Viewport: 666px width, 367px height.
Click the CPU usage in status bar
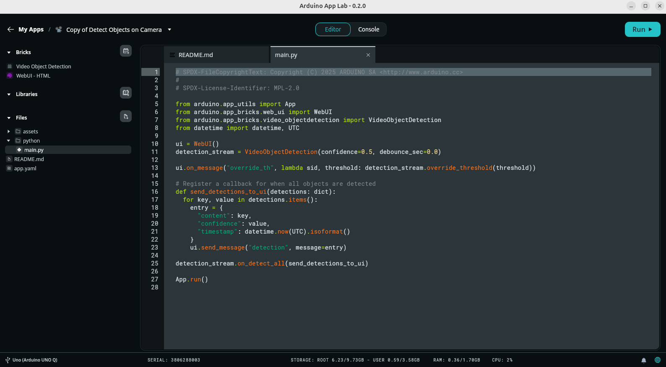tap(502, 360)
